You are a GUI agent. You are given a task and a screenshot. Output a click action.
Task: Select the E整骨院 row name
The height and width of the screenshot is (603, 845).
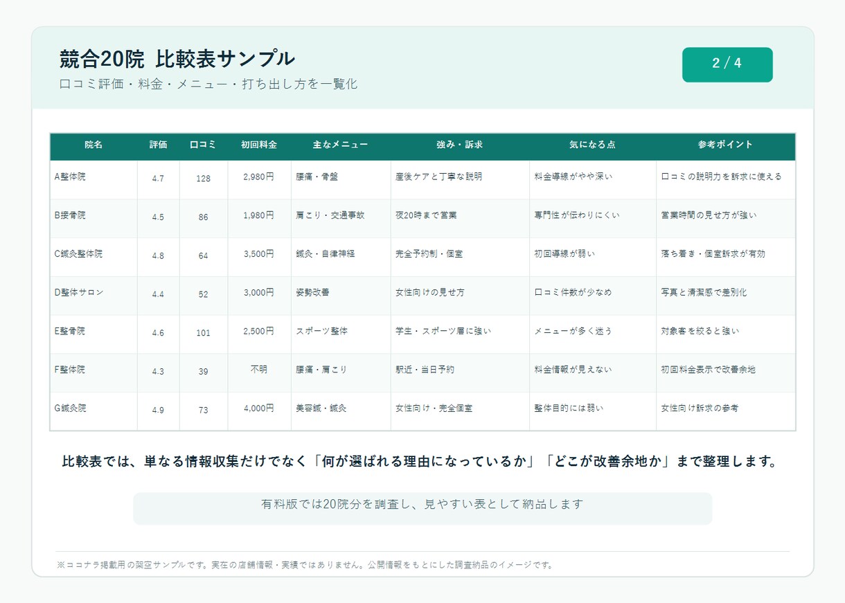coord(69,332)
